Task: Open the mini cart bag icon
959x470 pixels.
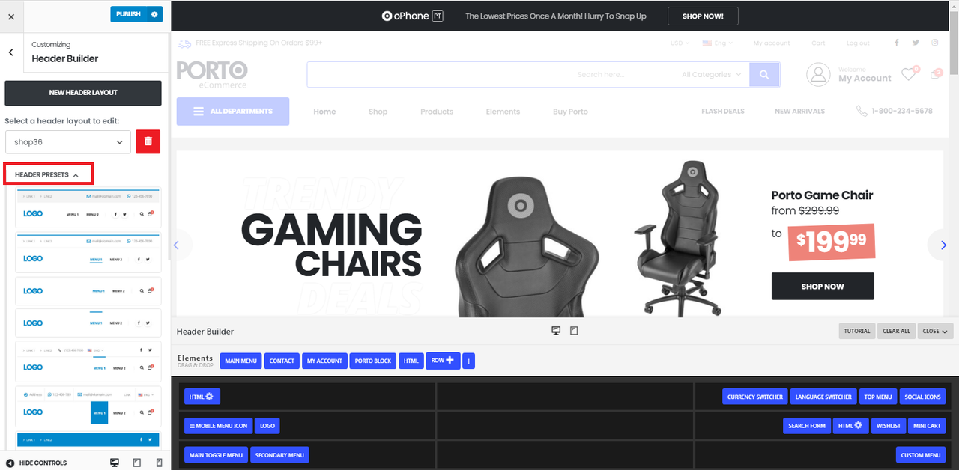Action: [x=936, y=73]
